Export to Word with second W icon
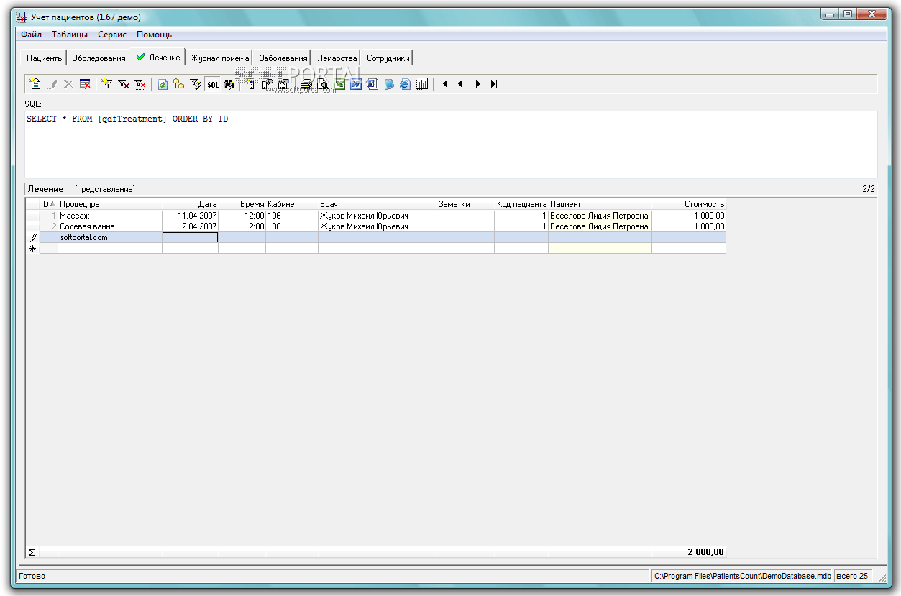Image resolution: width=901 pixels, height=596 pixels. coord(372,84)
